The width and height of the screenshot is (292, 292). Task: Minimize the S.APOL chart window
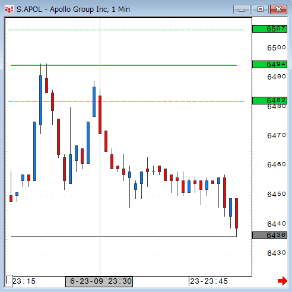tap(242, 9)
